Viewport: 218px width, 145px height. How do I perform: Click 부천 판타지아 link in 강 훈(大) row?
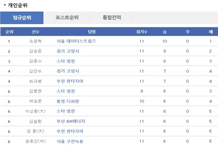point(70,131)
